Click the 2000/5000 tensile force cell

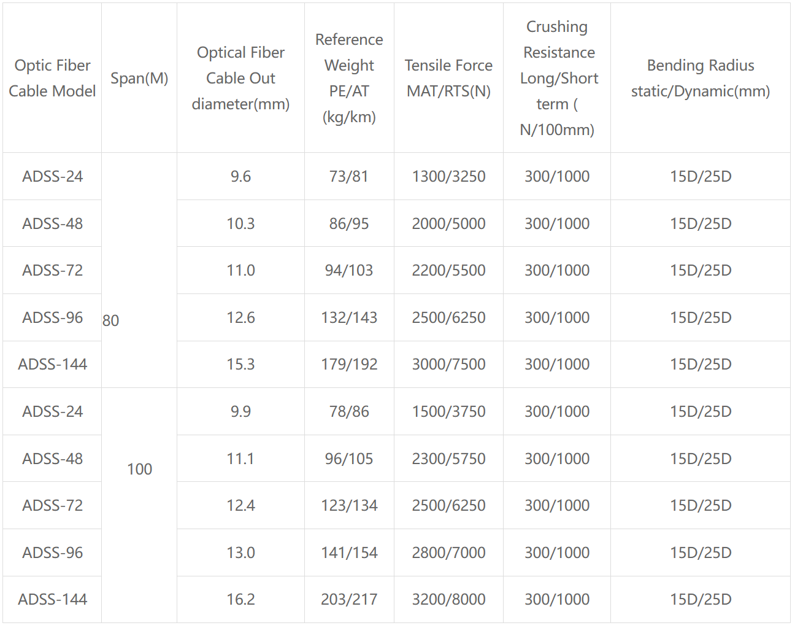(x=448, y=223)
